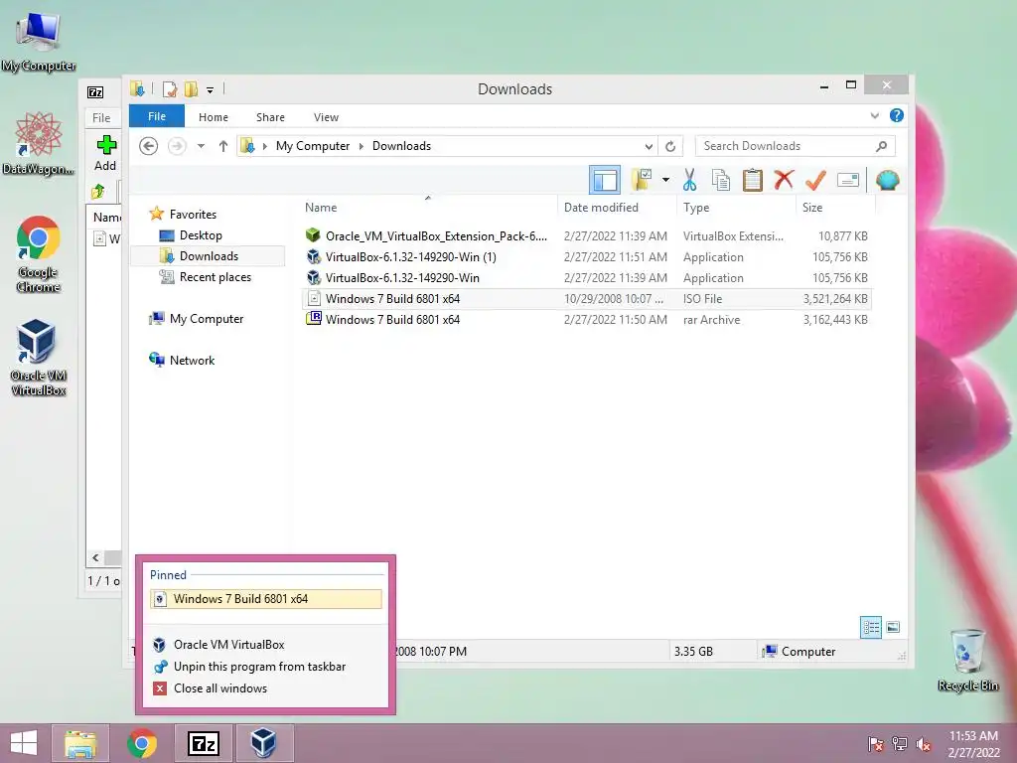
Task: Select Oracle_VM_VirtualBox_Extension_Pack file
Action: tap(587, 236)
